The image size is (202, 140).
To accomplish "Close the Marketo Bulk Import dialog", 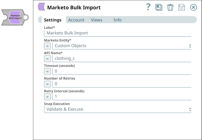I will pos(193,7).
